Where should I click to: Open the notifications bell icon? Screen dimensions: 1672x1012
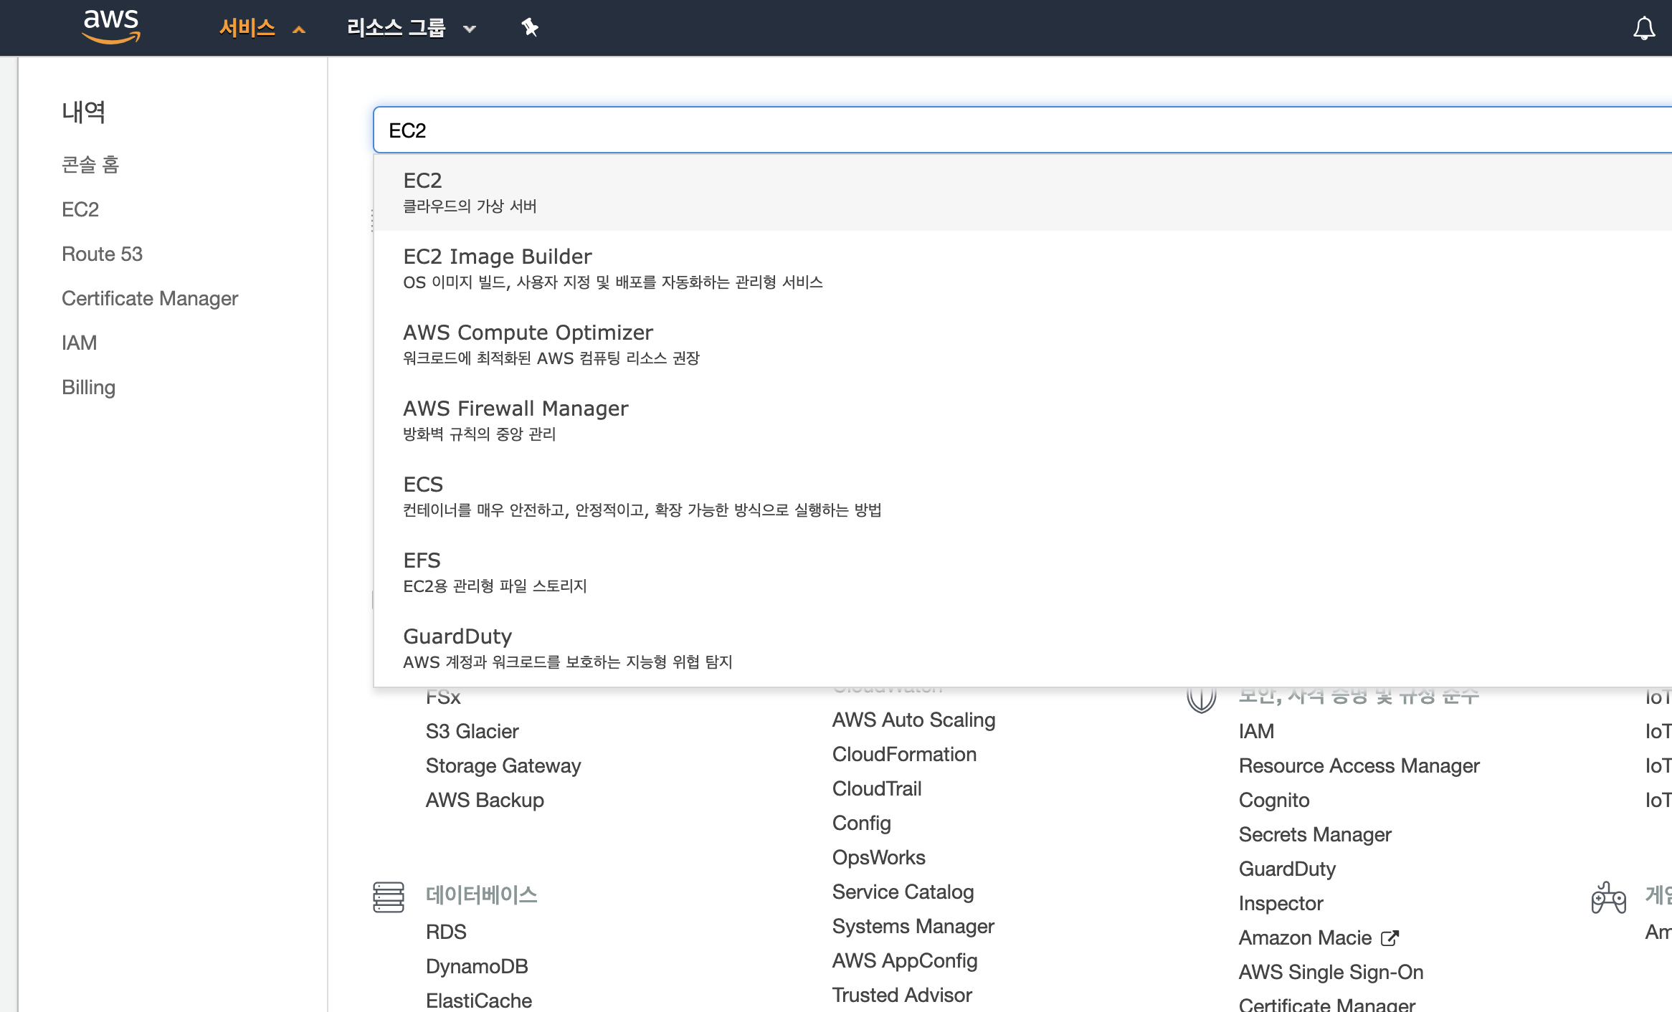(1644, 29)
